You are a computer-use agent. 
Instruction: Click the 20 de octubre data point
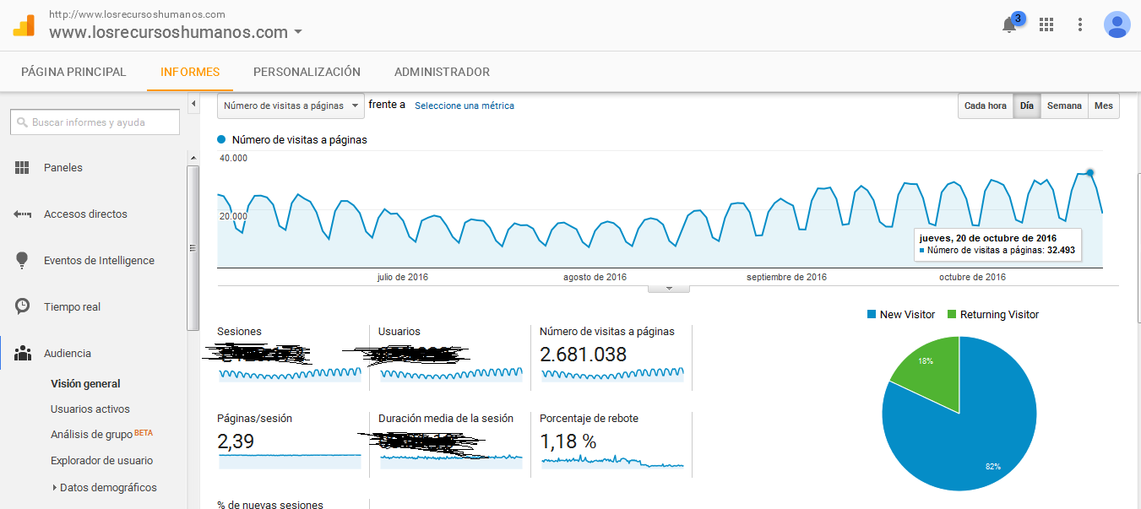click(x=1090, y=172)
